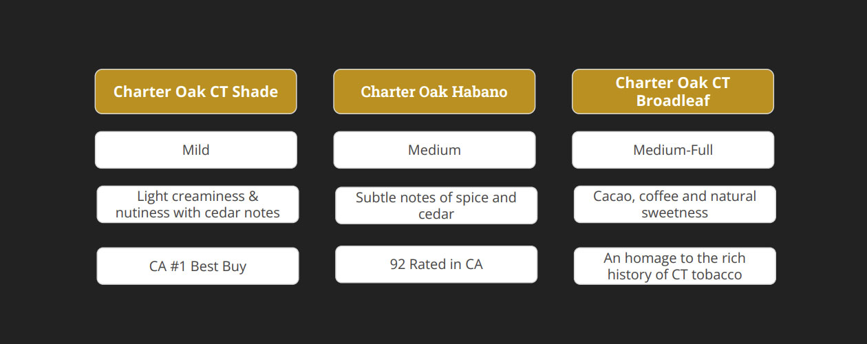Select the Medium strength box
Image resolution: width=867 pixels, height=344 pixels.
(x=434, y=150)
